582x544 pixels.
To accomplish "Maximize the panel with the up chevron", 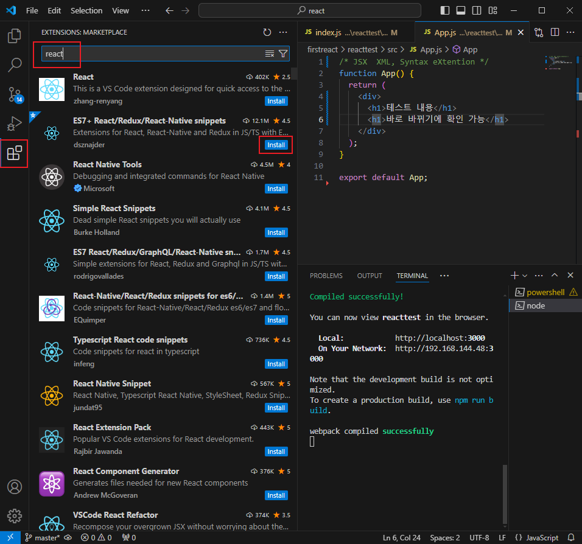I will (x=555, y=275).
